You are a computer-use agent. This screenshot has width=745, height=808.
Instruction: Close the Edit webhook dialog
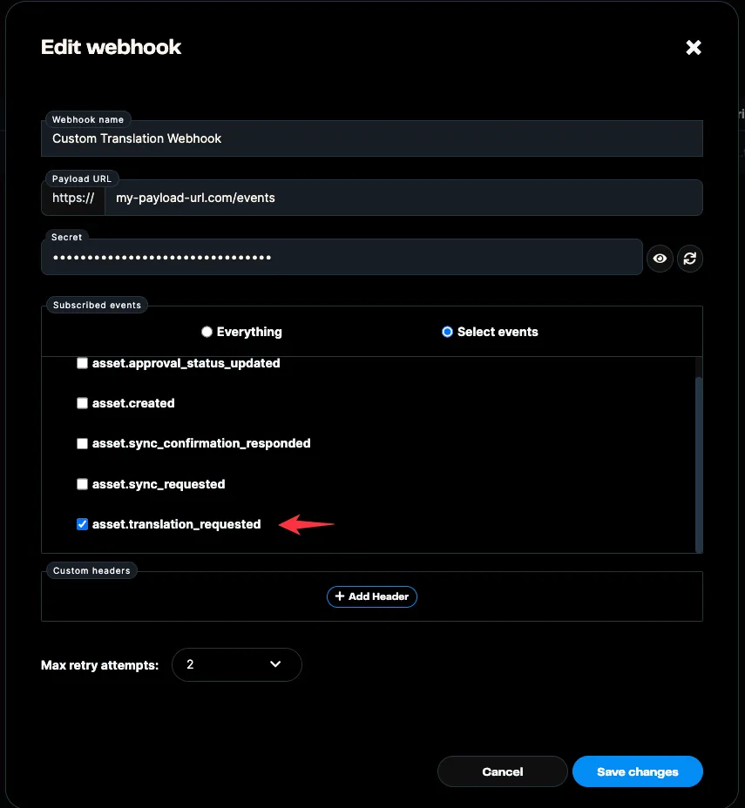(x=693, y=47)
